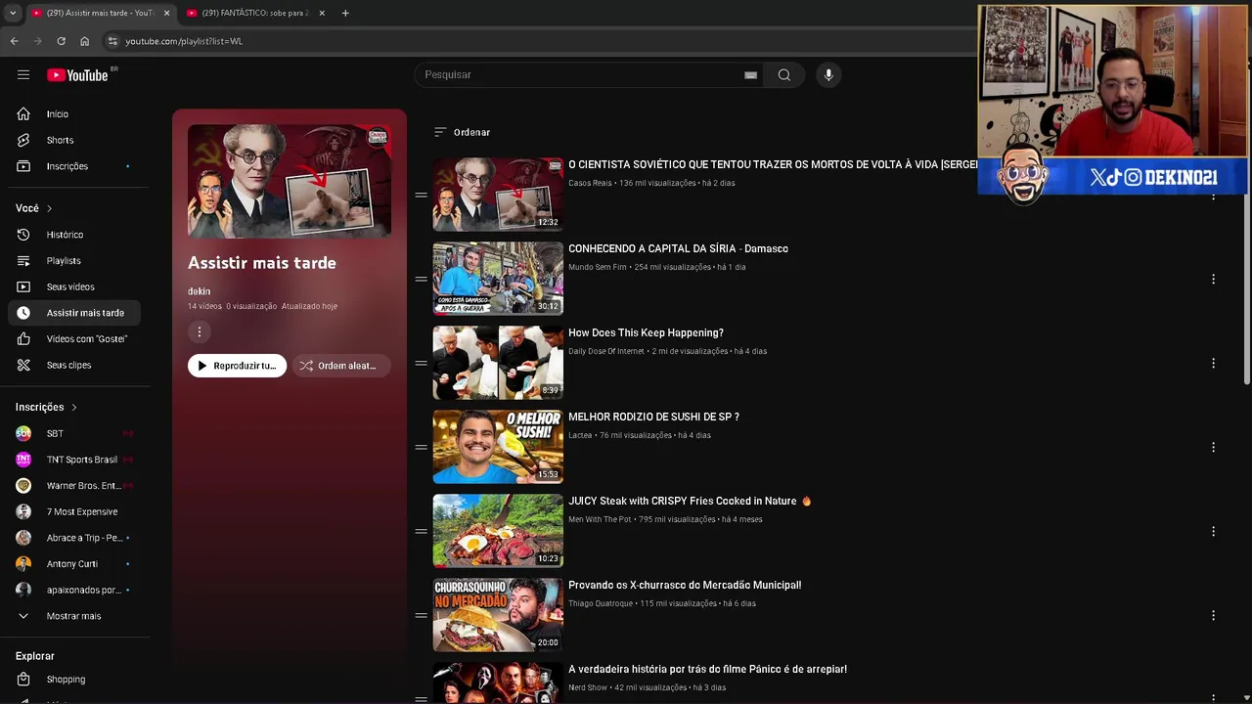The width and height of the screenshot is (1252, 704).
Task: Expand the Você section chevron
Action: (49, 208)
